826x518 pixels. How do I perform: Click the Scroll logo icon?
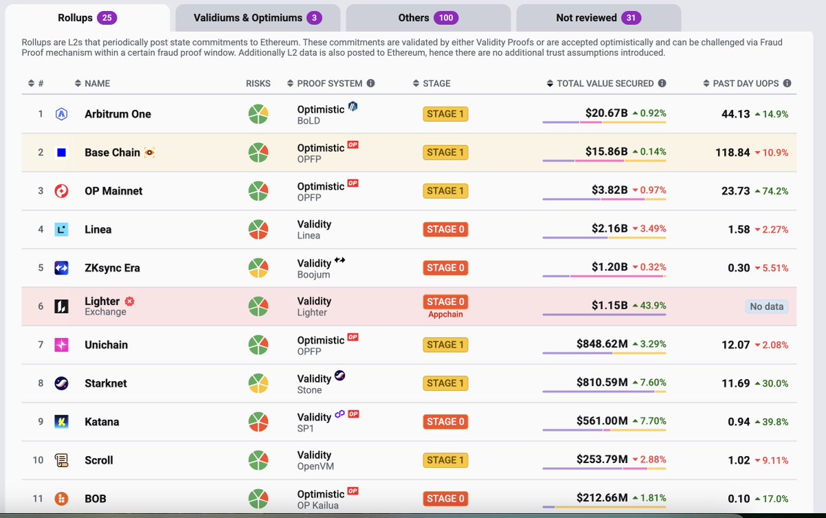point(61,460)
